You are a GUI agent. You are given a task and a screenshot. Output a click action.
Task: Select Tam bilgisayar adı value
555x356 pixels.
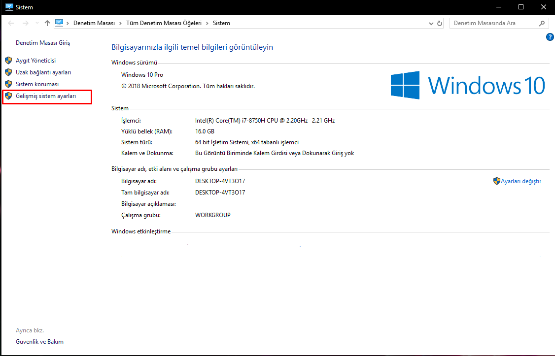point(220,193)
